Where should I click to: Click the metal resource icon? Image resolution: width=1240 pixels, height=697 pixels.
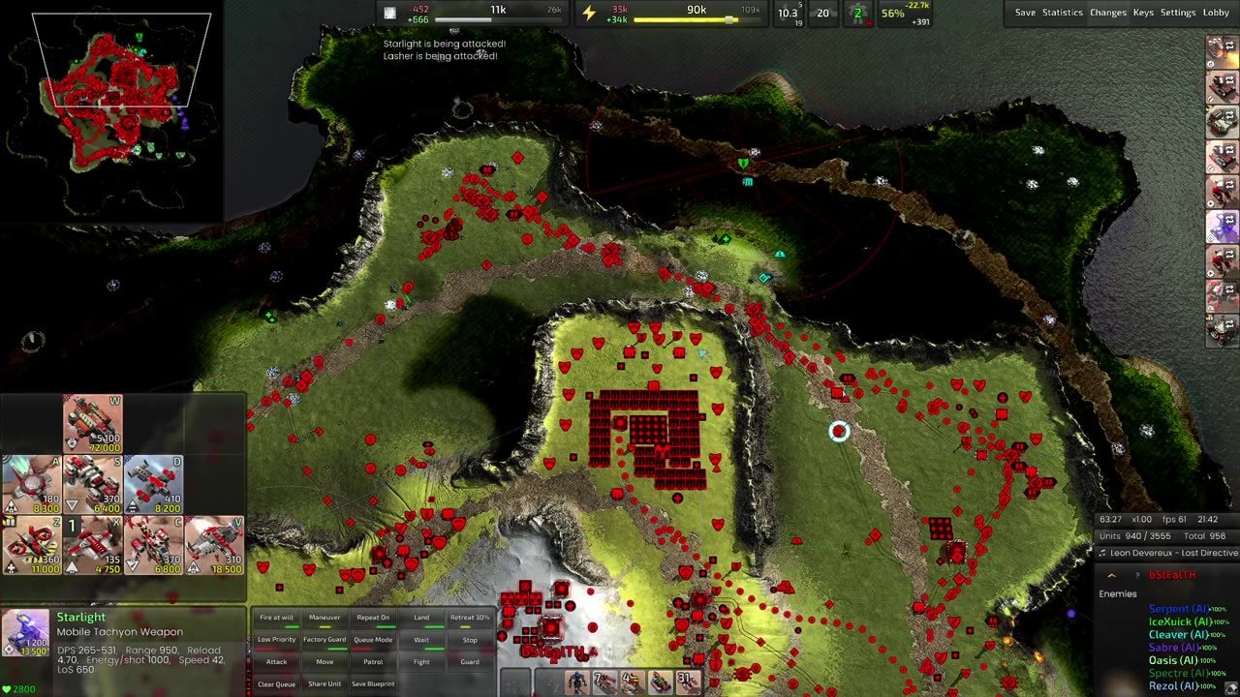389,13
